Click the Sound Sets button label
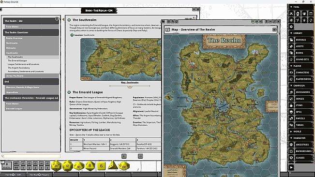 [x=302, y=59]
